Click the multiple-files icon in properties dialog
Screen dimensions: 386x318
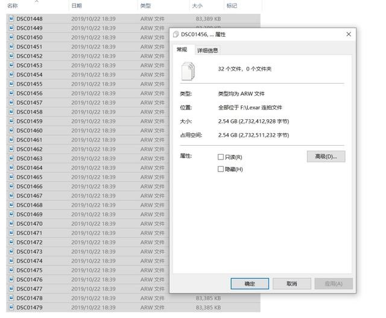[188, 72]
